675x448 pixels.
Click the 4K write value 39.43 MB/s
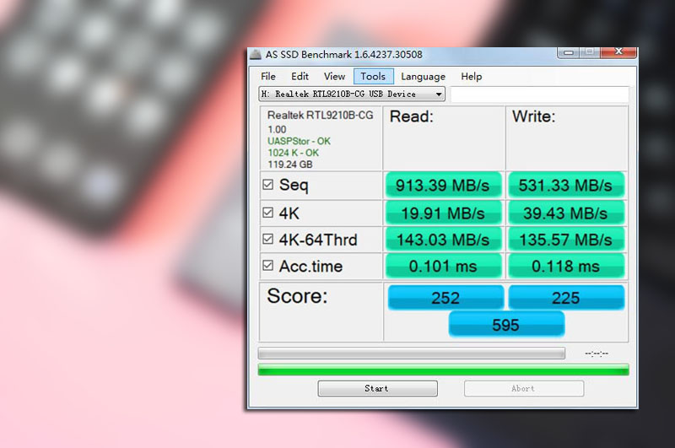click(x=566, y=213)
